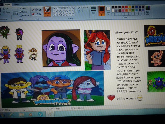Viewport: 165px width, 124px height.
Task: Open the Select dropdown arrow
Action: (16, 16)
